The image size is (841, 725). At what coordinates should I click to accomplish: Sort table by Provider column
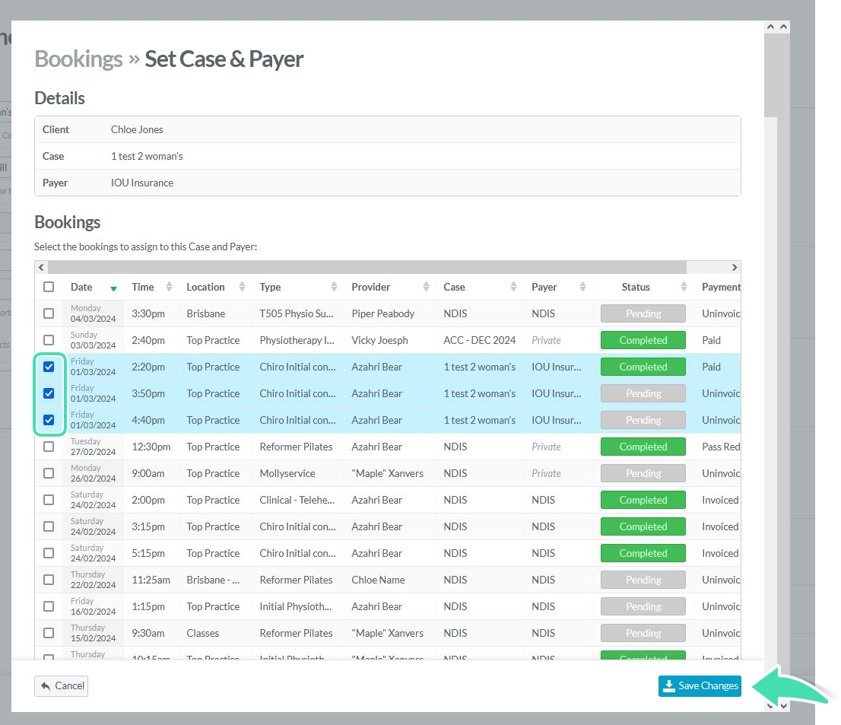pos(390,287)
